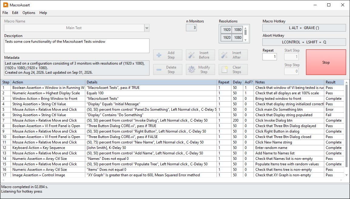
Task: Open the Macro Name dropdown arrow
Action: pos(147,28)
